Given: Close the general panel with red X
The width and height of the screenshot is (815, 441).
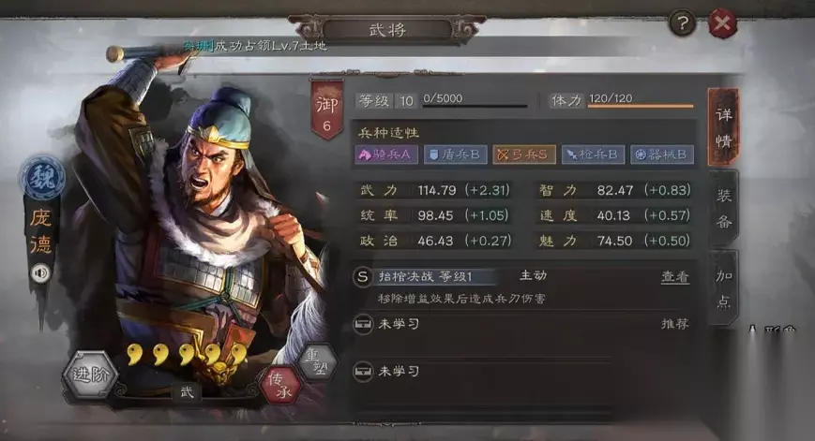Looking at the screenshot, I should 722,23.
